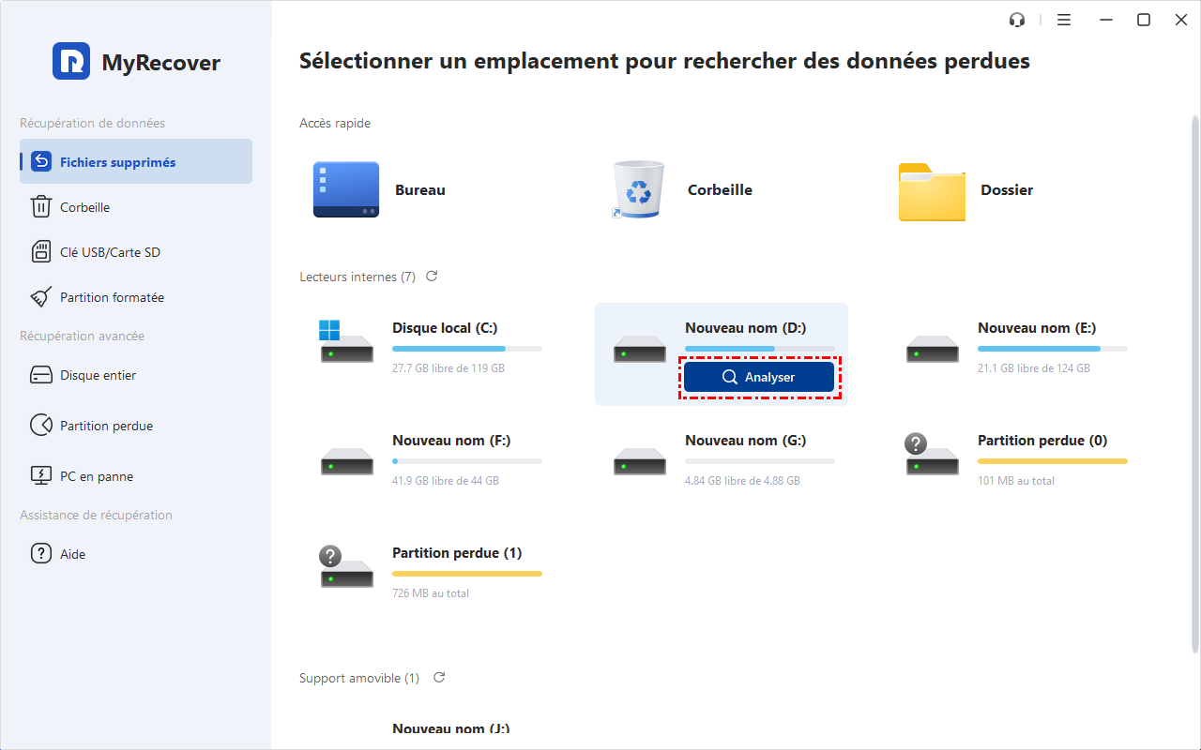
Task: Refresh the Support amovible list
Action: coord(438,677)
